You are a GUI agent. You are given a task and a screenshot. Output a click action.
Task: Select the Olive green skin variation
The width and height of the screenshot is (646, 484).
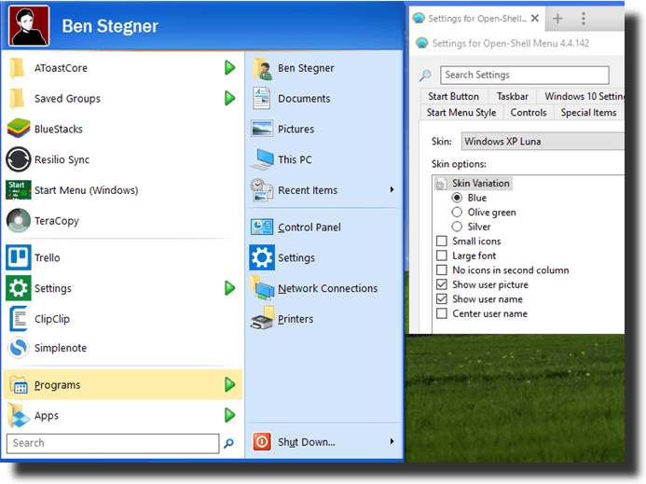click(457, 213)
